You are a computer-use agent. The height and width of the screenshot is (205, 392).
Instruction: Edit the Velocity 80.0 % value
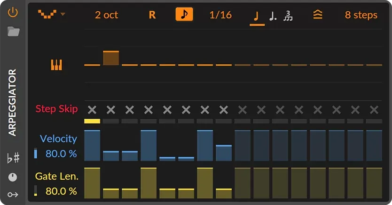tap(61, 153)
